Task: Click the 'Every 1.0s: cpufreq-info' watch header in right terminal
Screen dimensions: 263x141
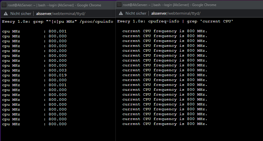Action: (175, 21)
